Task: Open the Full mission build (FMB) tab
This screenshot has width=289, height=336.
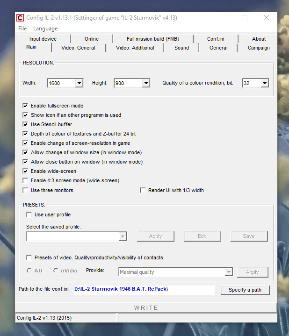Action: (x=153, y=39)
